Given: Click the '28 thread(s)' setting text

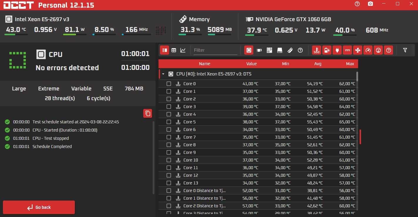Looking at the screenshot, I should click(x=60, y=98).
